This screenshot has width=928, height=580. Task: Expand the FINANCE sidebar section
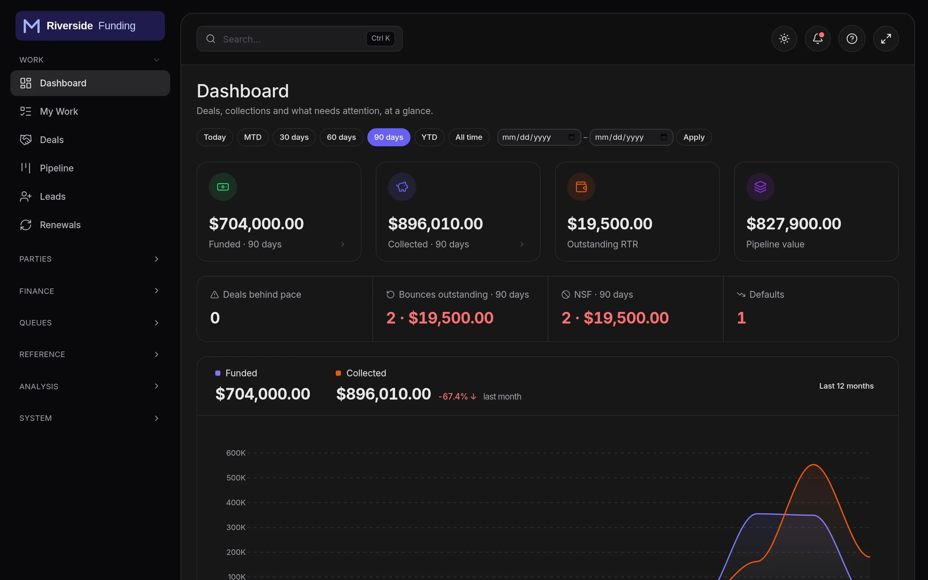point(90,291)
